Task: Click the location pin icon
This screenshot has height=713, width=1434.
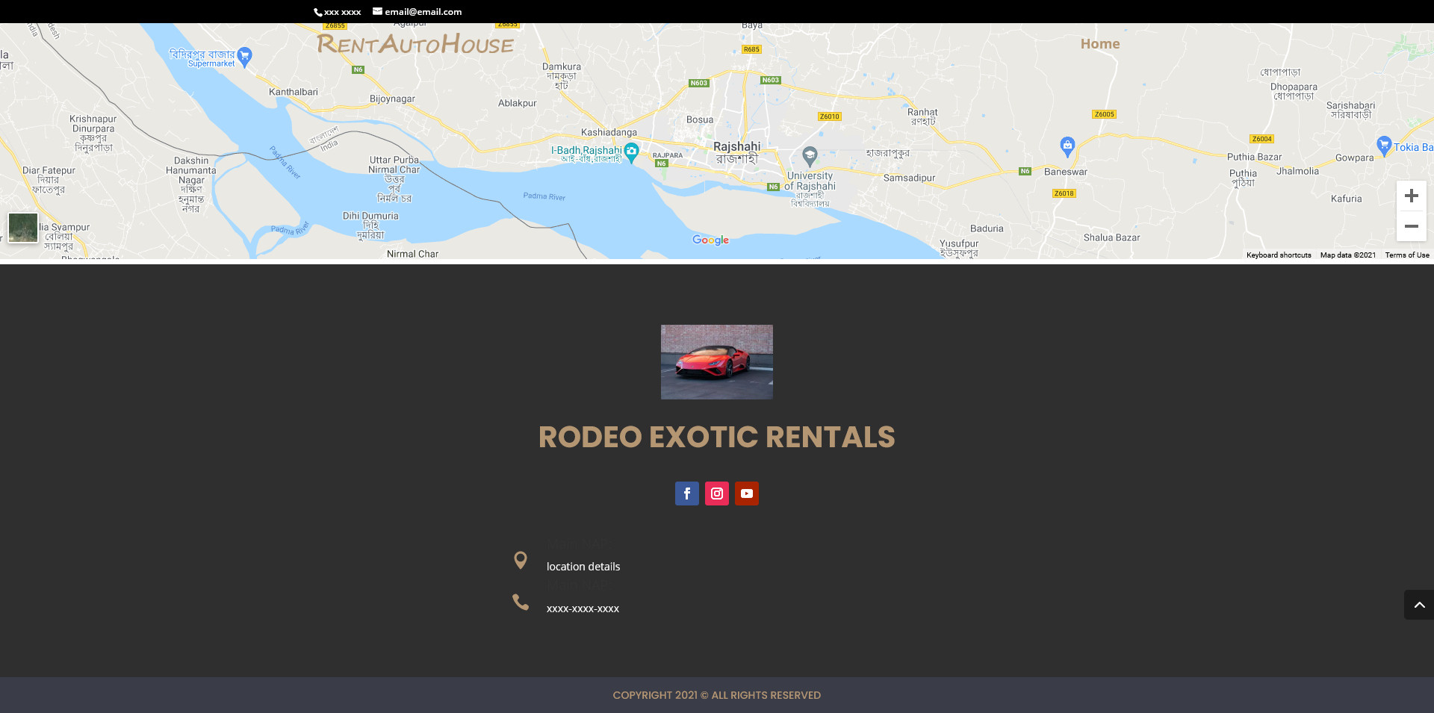Action: 521,560
